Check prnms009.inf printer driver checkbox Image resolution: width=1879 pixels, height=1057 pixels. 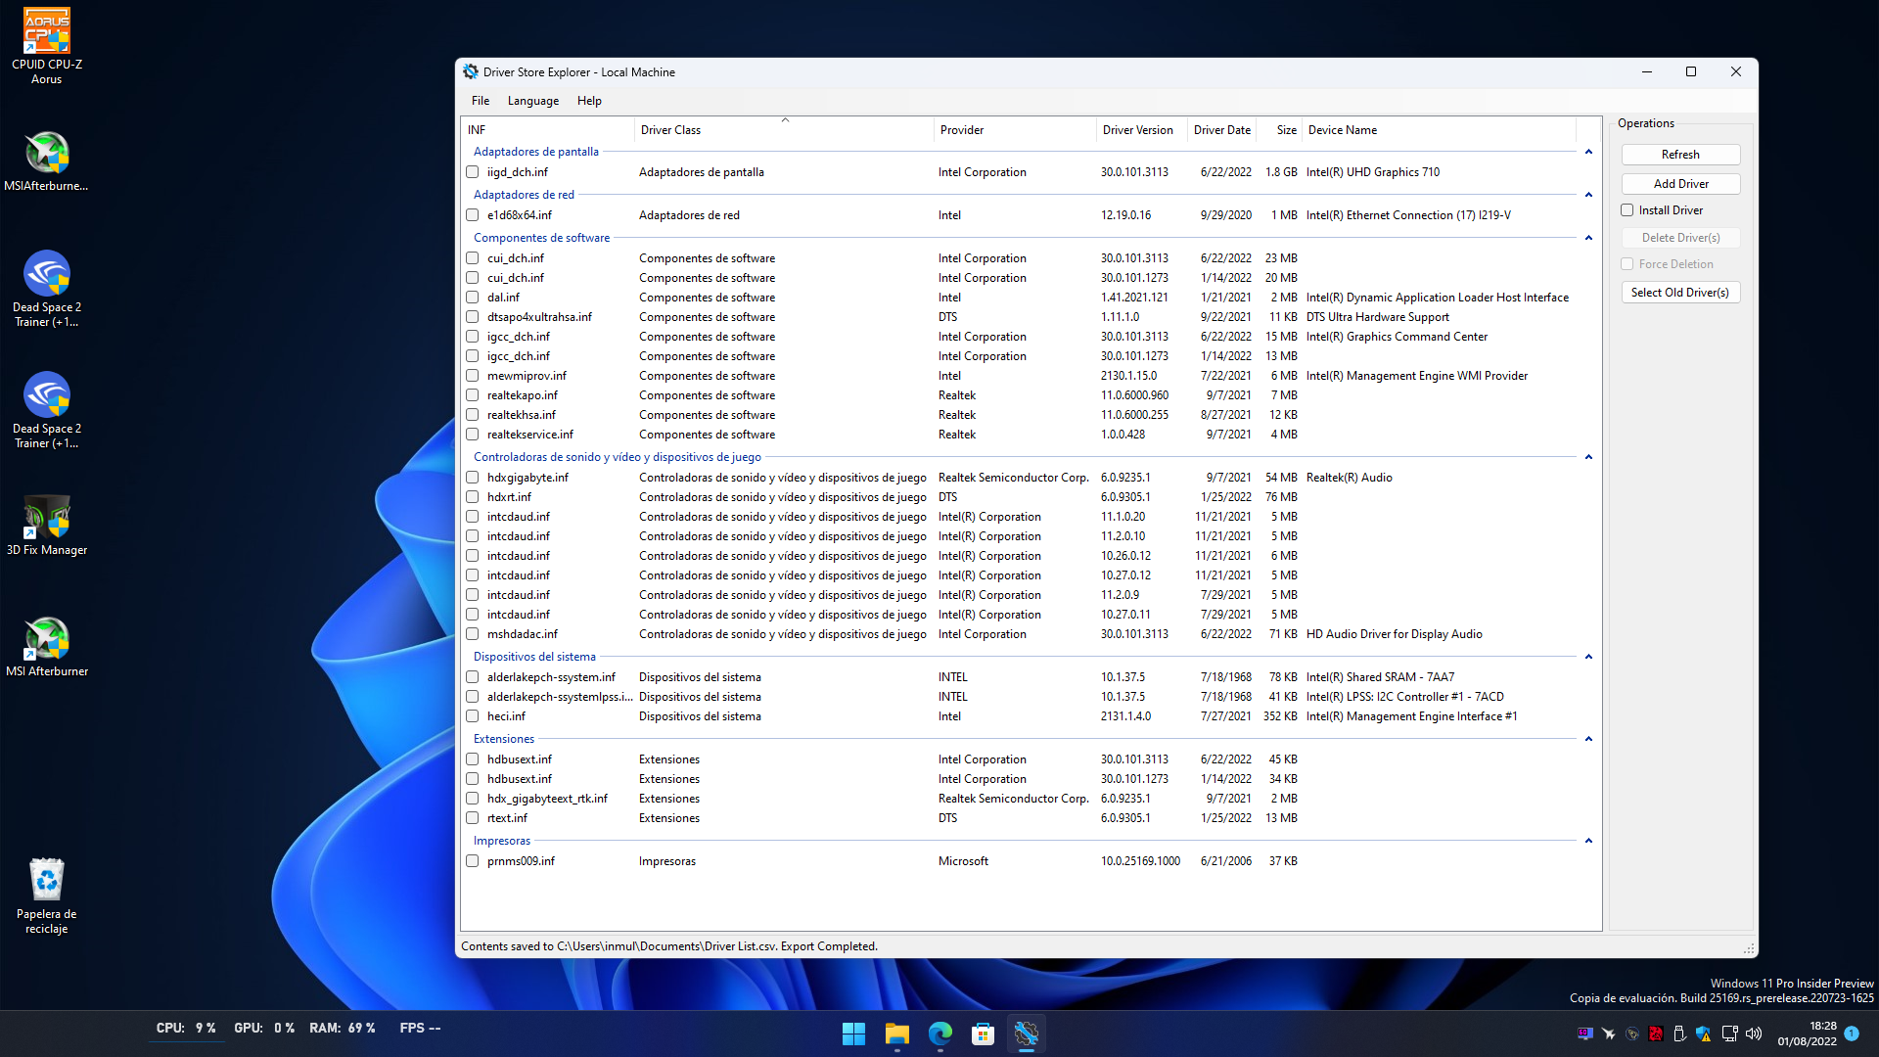[473, 861]
